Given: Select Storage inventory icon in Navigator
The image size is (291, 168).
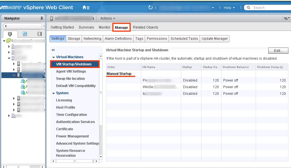Looking at the screenshot, I should [x=40, y=34].
